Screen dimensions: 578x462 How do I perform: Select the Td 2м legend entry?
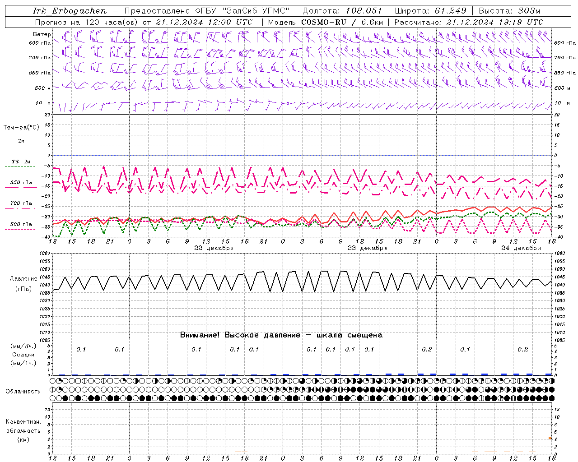[21, 162]
